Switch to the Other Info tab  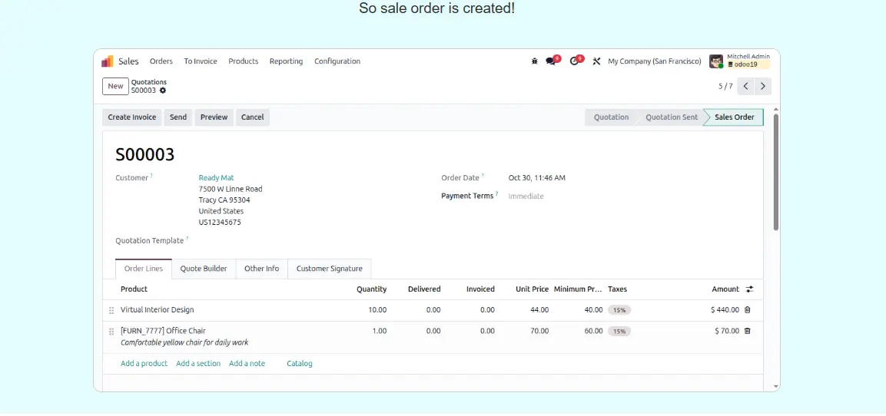(x=261, y=269)
